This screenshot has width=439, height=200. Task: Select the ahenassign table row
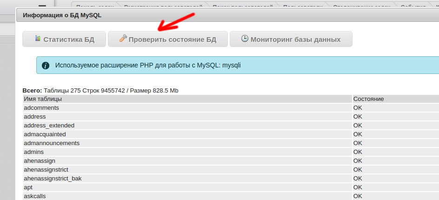pyautogui.click(x=40, y=161)
